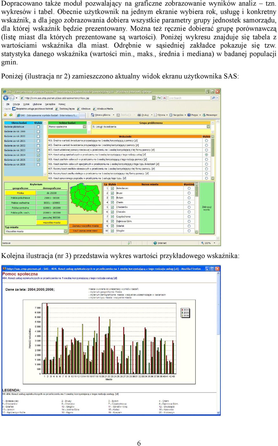Click the Windows Media link in links bar
278x446 pixels.
click(x=103, y=109)
